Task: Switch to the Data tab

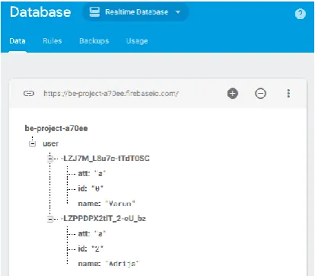Action: pyautogui.click(x=18, y=41)
